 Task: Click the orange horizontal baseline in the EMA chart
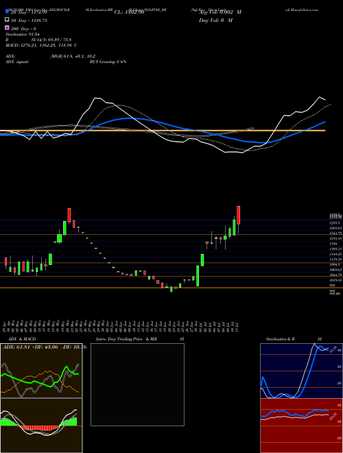pyautogui.click(x=163, y=130)
